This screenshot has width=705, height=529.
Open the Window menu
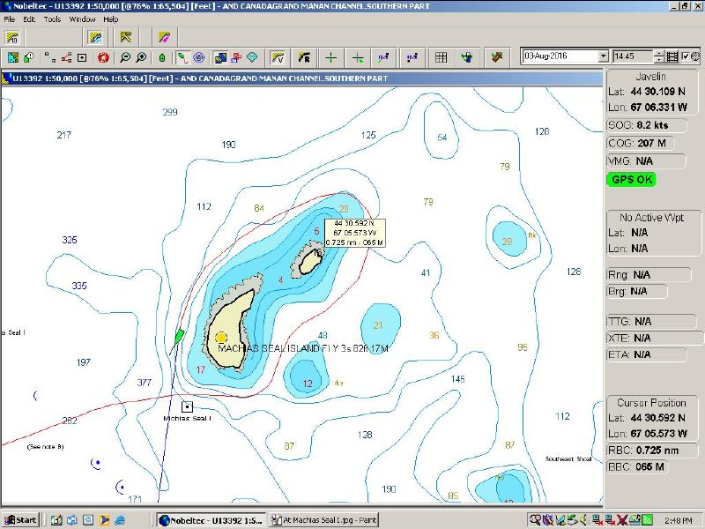coord(82,19)
